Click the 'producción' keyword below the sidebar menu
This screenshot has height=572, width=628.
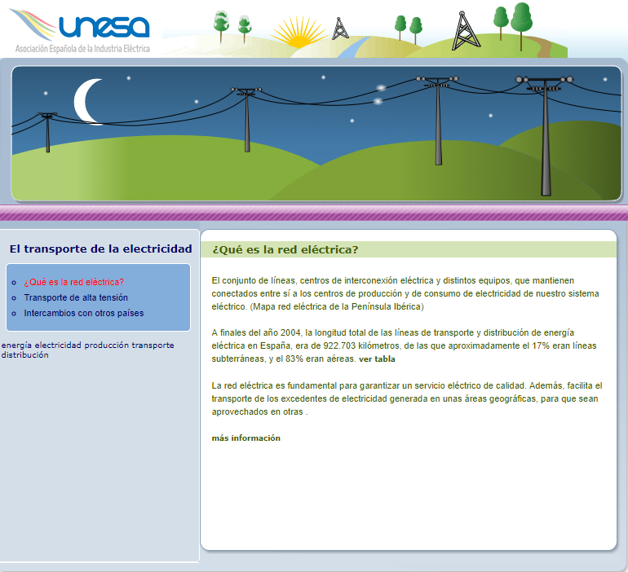tap(106, 345)
